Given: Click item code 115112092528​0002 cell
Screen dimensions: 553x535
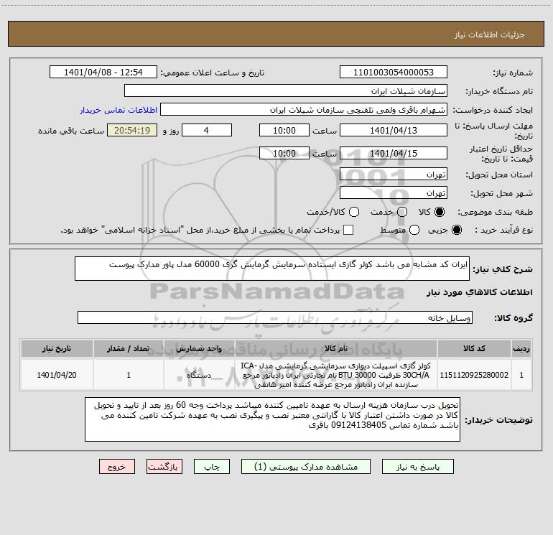Looking at the screenshot, I should [474, 375].
